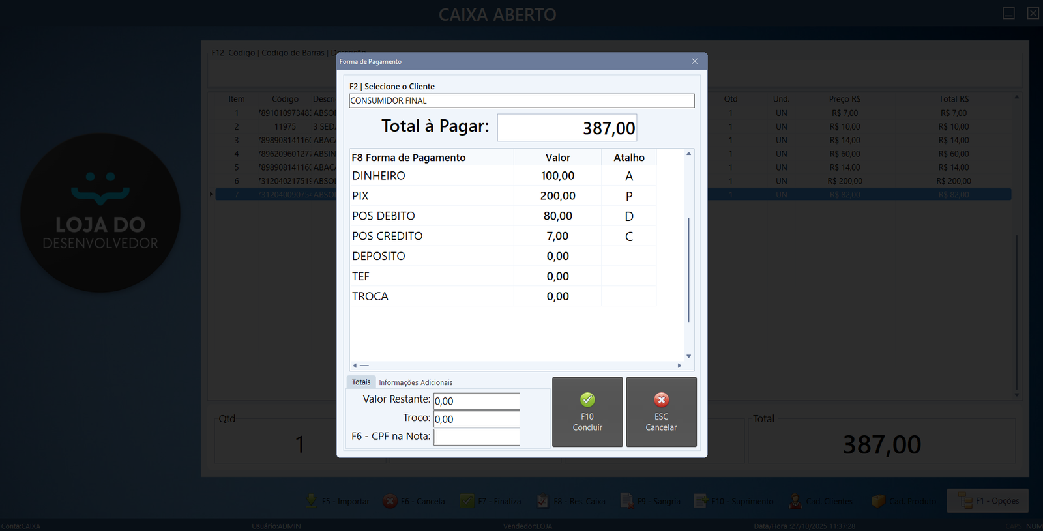Select the PIX payment row

coord(430,195)
